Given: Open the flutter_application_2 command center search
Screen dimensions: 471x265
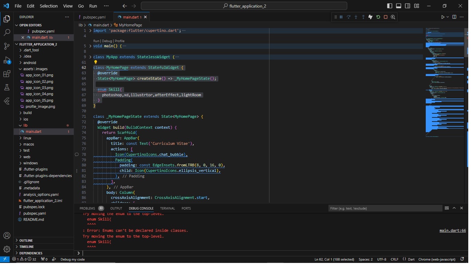Looking at the screenshot, I should (x=244, y=6).
